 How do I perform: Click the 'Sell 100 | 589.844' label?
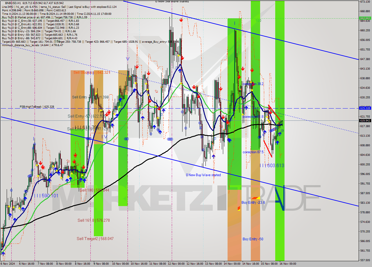pos(94,190)
